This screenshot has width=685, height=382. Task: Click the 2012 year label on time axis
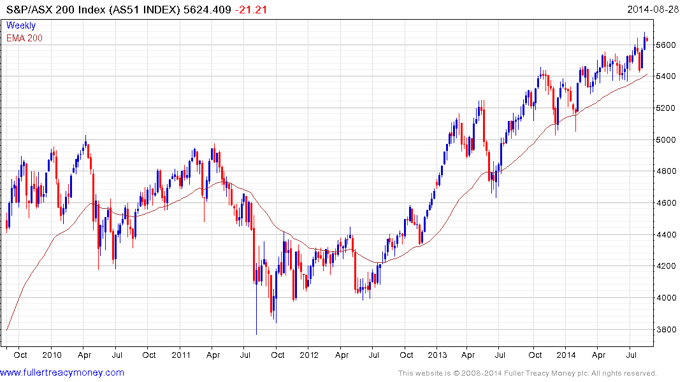[309, 355]
